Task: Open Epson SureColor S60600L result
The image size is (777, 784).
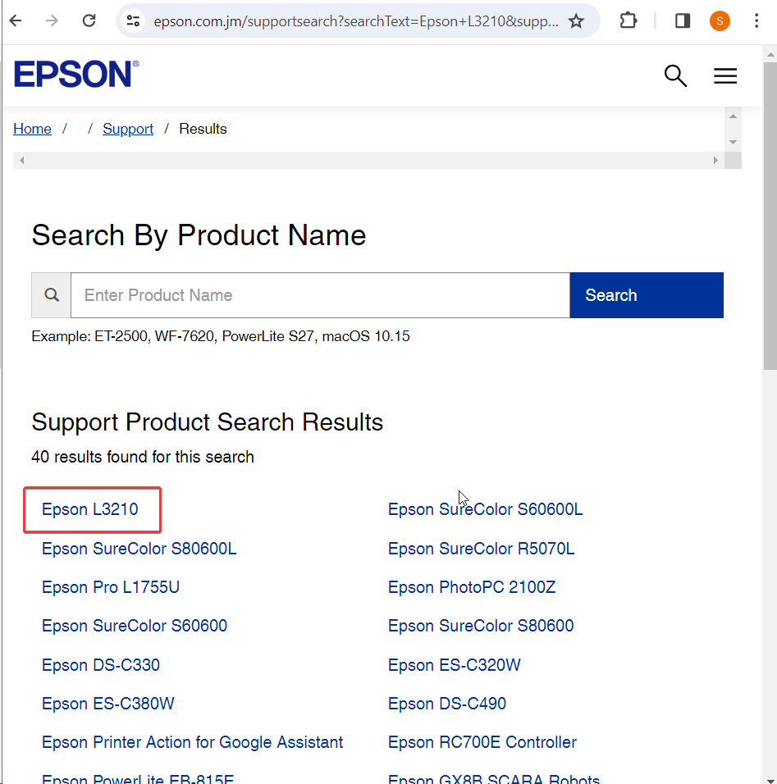Action: click(485, 509)
